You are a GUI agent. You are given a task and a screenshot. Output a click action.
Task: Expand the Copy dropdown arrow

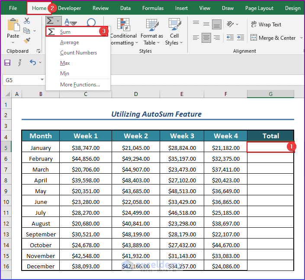35,31
